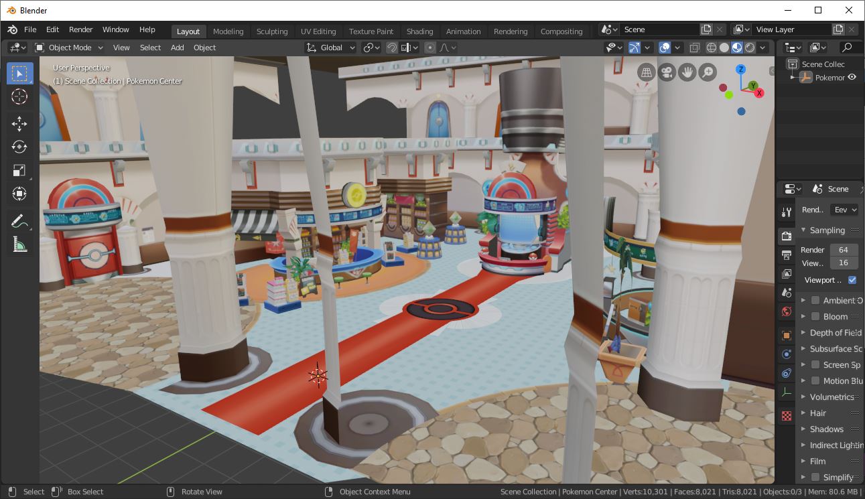Click the Blender logo menu icon
This screenshot has height=499, width=865.
13,29
